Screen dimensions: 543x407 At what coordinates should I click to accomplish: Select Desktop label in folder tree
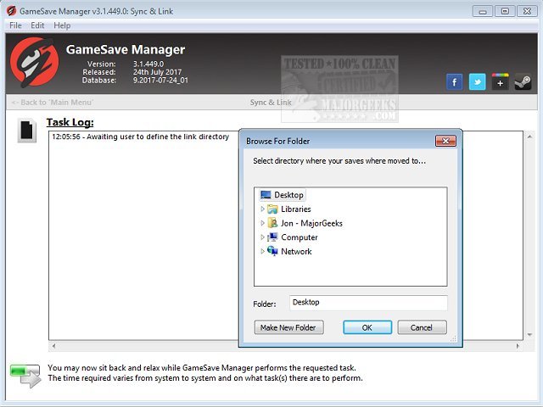pos(288,195)
